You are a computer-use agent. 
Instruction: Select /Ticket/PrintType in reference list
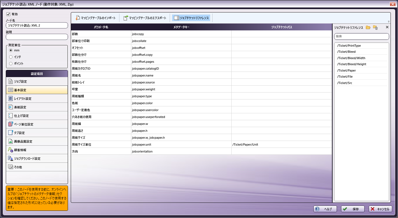[x=362, y=46]
